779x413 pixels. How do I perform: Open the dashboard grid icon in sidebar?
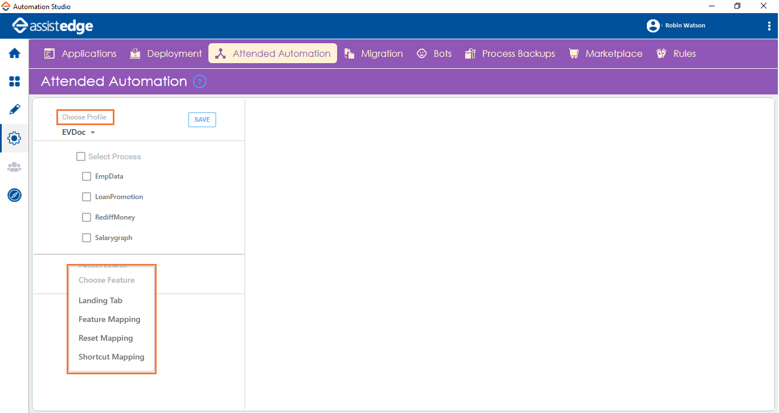(x=14, y=81)
